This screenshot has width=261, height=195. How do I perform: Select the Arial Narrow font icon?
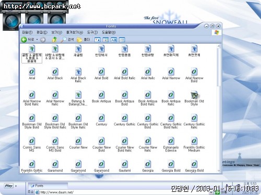coord(171,72)
